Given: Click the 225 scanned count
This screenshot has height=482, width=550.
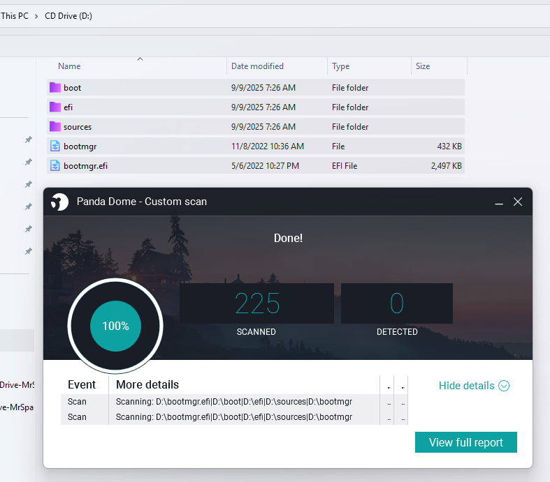Looking at the screenshot, I should tap(257, 303).
